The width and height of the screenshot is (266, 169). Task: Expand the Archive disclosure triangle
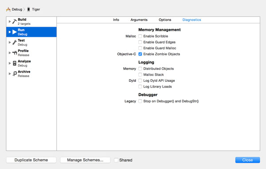pyautogui.click(x=10, y=73)
